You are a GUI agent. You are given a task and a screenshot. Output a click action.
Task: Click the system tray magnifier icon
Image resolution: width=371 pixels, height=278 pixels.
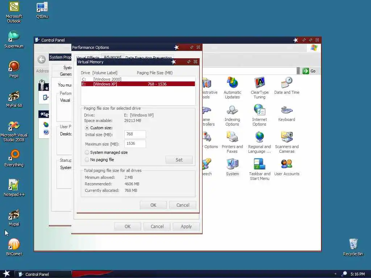coord(344,274)
